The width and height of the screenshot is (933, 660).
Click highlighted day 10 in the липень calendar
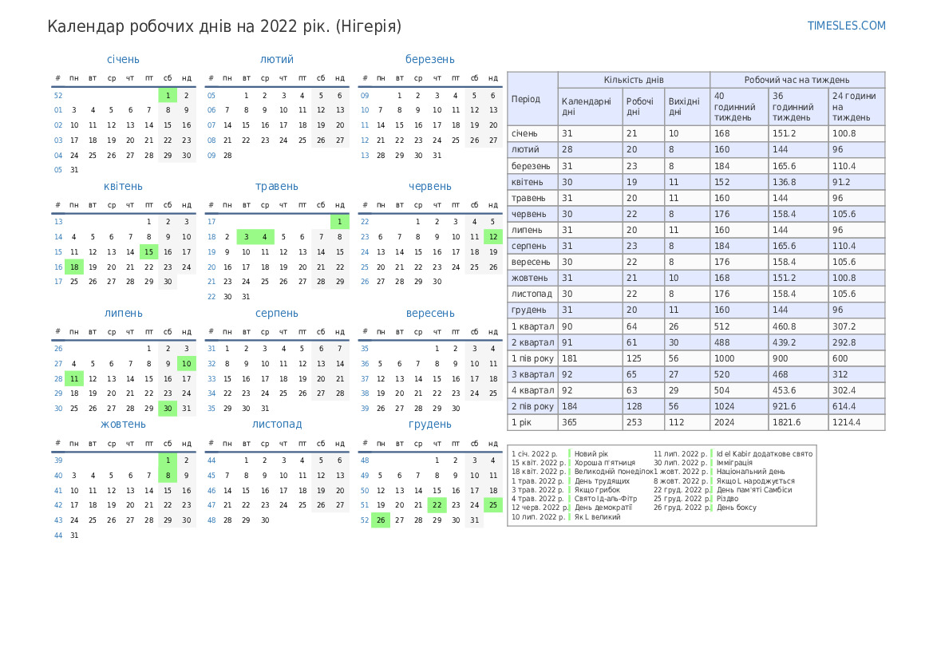pos(186,364)
